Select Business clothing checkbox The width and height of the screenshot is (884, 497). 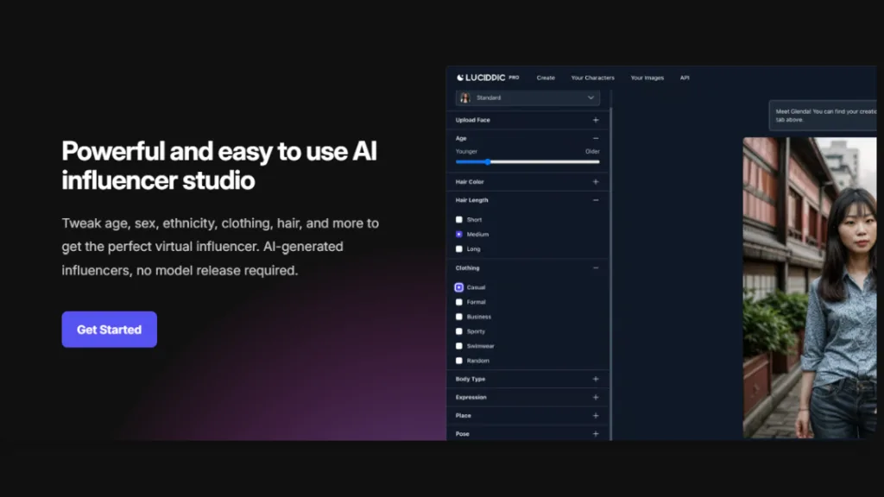click(459, 317)
